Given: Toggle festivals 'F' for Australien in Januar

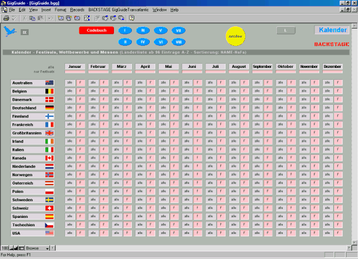Looking at the screenshot, I should 80,82.
